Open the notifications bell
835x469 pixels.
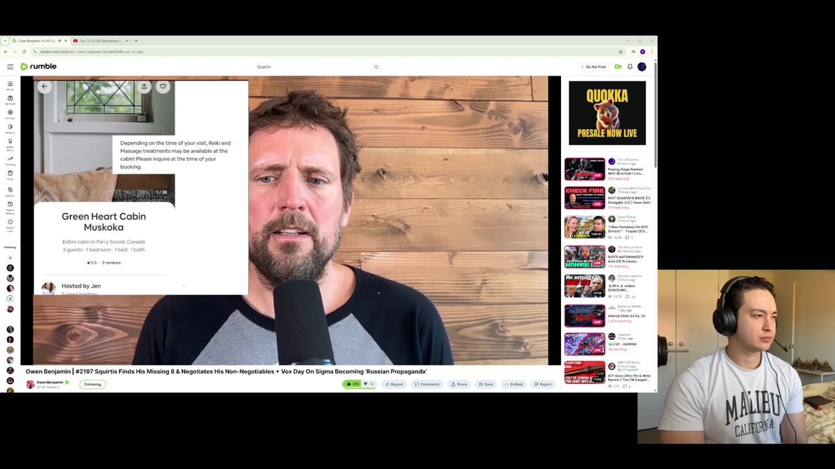(x=630, y=66)
